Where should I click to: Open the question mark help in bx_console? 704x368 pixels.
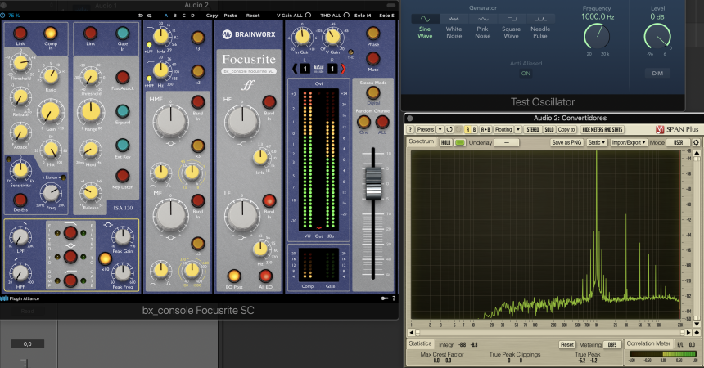pos(394,298)
